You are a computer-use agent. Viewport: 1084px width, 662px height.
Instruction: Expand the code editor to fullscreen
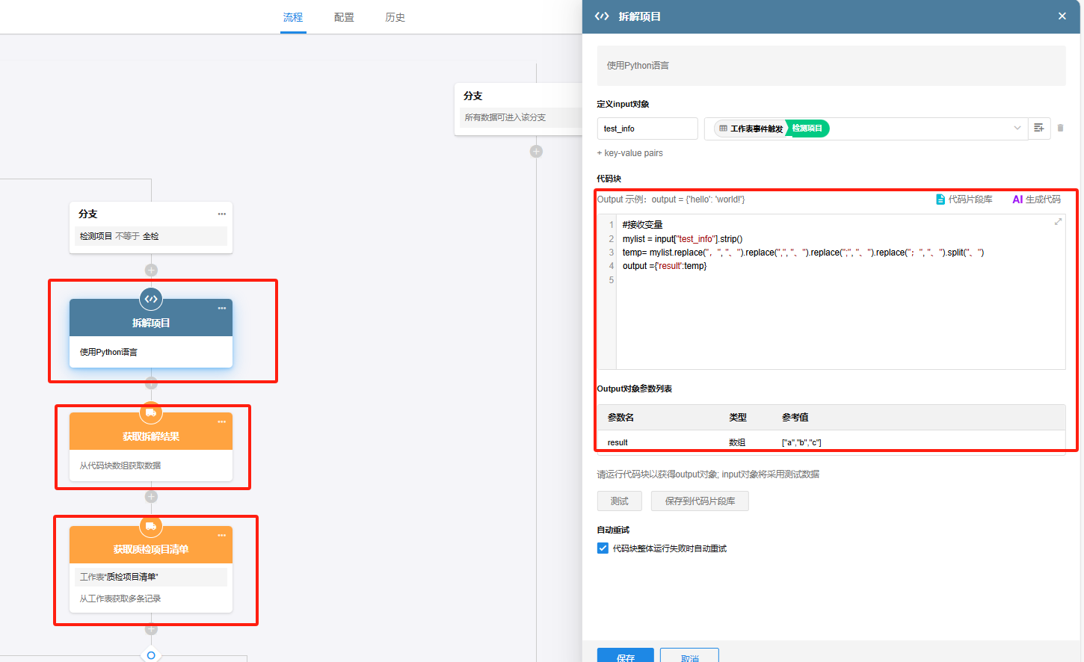[x=1058, y=222]
